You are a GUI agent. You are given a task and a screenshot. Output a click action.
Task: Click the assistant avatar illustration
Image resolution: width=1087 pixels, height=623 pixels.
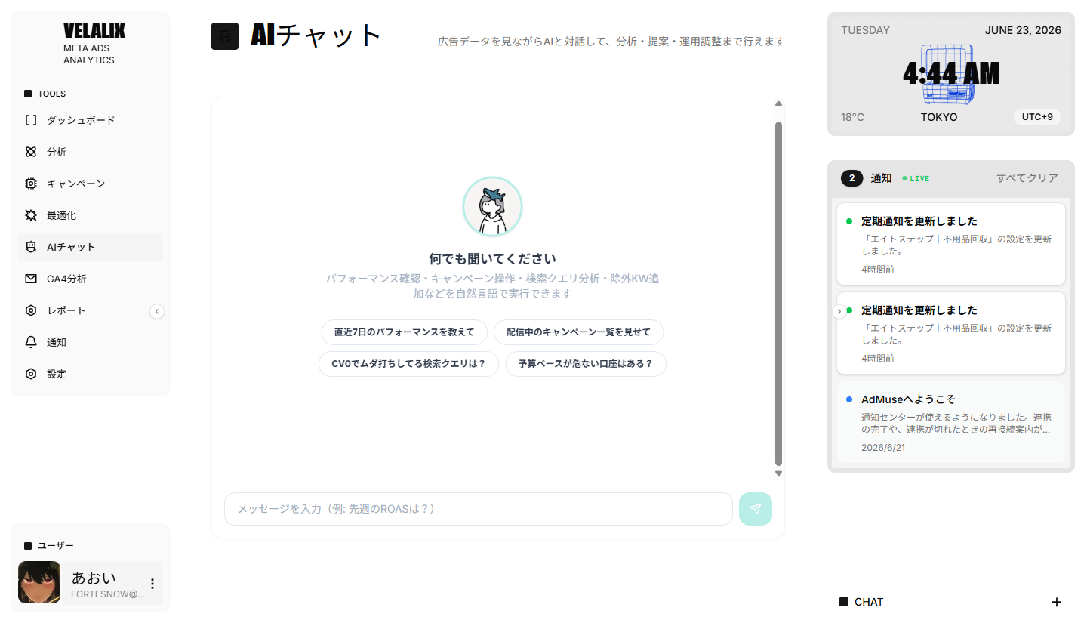point(492,207)
